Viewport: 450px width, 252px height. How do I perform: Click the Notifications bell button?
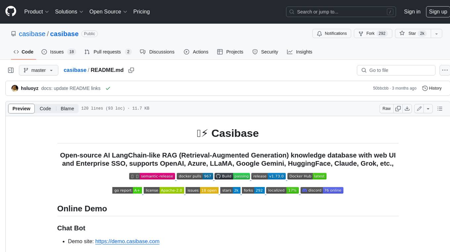(332, 33)
